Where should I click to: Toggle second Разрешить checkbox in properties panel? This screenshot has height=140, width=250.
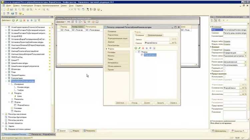(224, 71)
